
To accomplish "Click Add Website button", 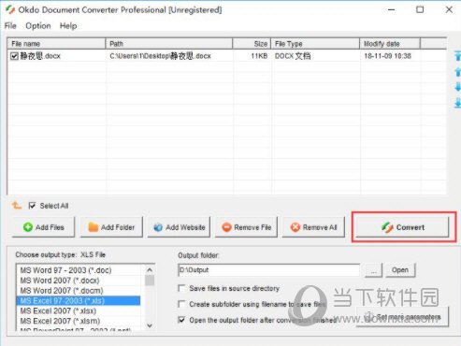I will tap(179, 227).
